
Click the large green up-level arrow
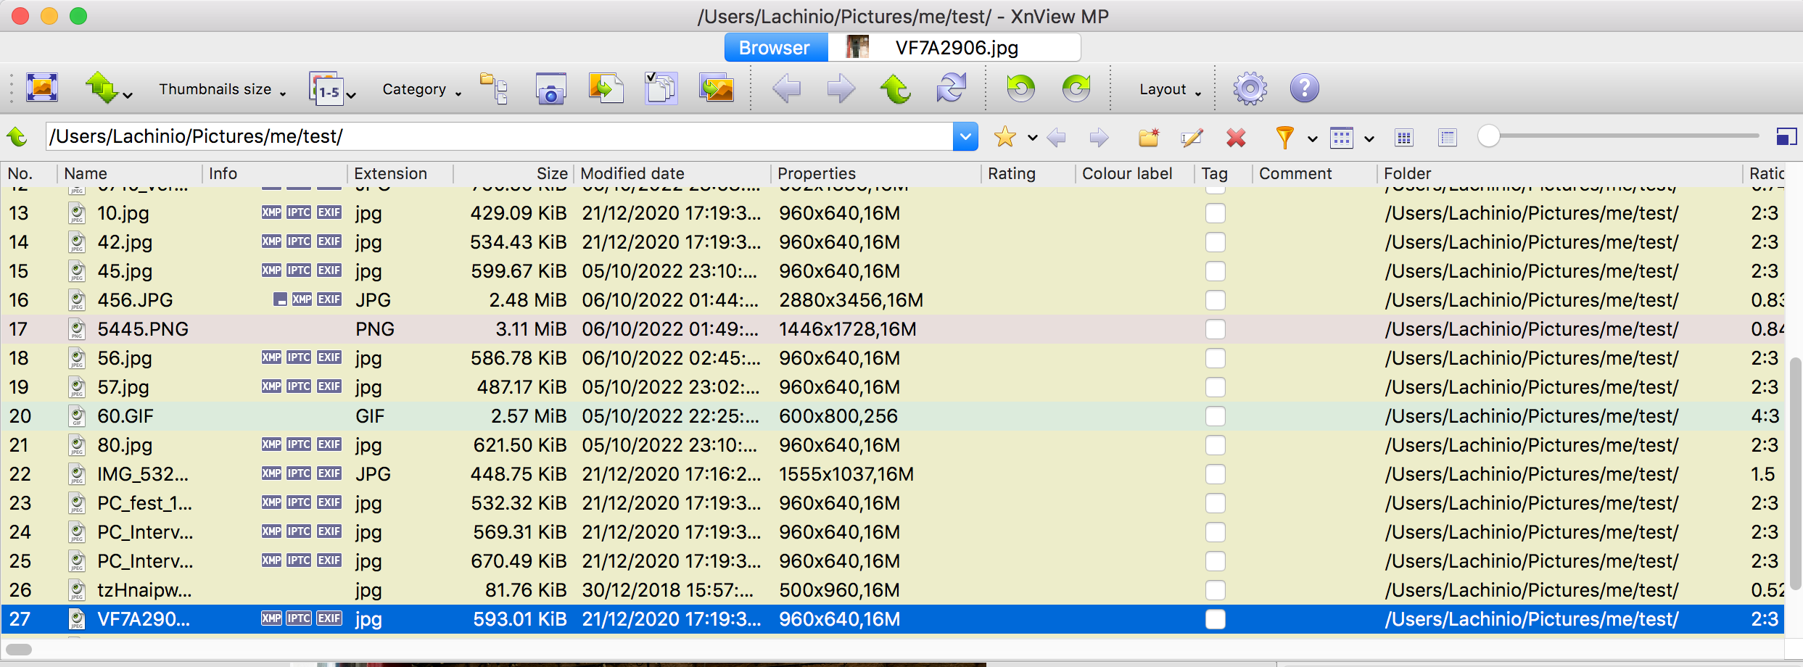[x=896, y=88]
